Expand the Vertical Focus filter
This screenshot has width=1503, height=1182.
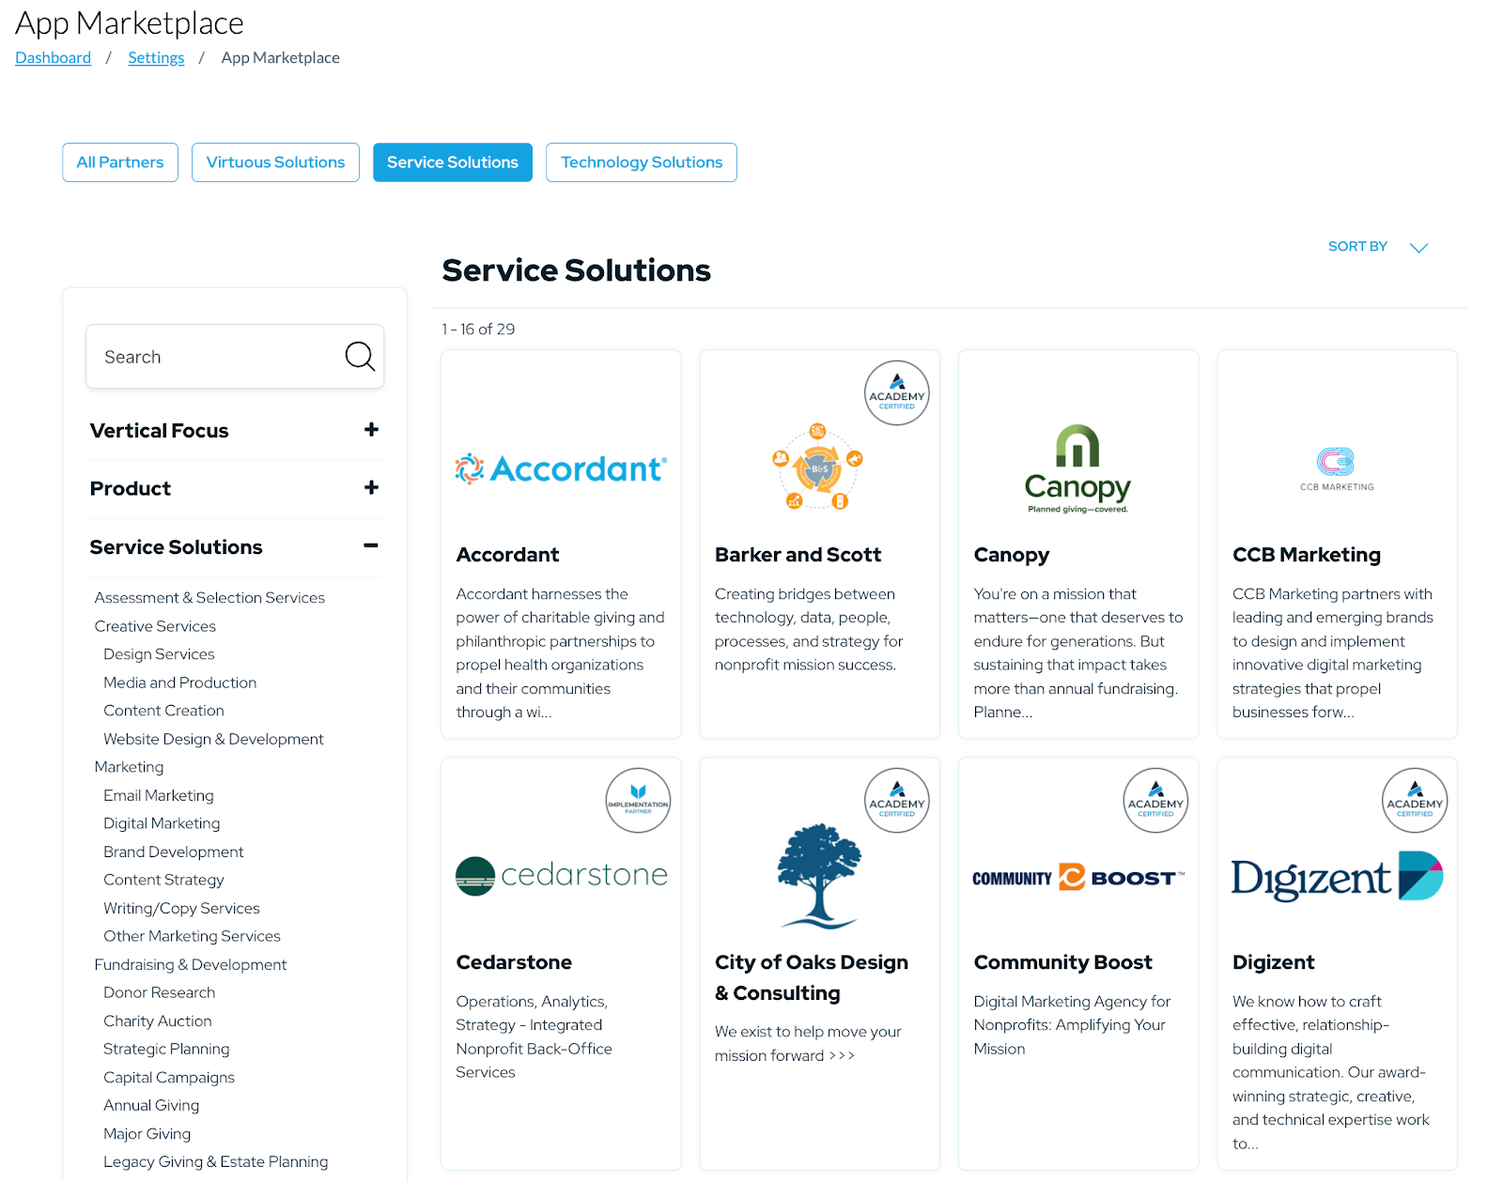(x=371, y=430)
